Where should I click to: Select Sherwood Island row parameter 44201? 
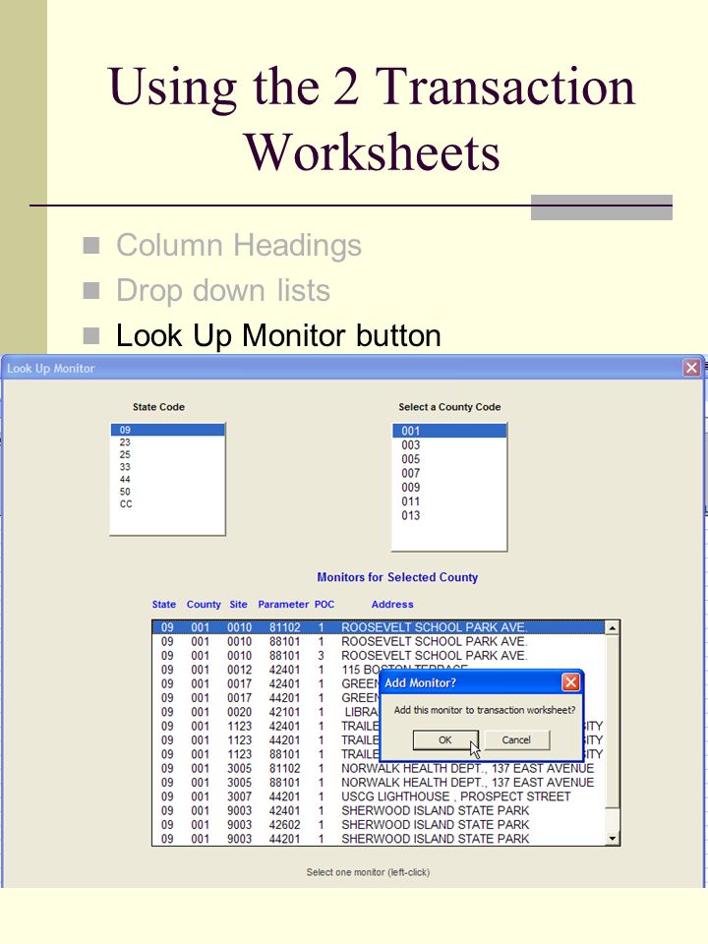379,839
